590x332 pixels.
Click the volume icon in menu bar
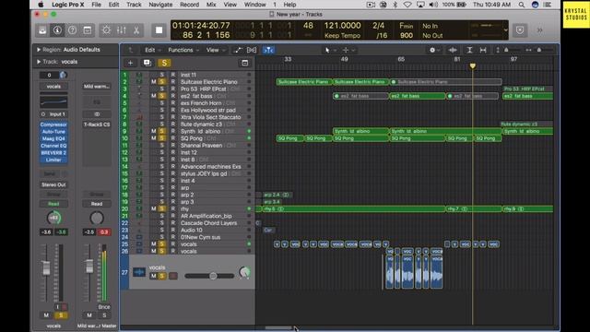(433, 5)
